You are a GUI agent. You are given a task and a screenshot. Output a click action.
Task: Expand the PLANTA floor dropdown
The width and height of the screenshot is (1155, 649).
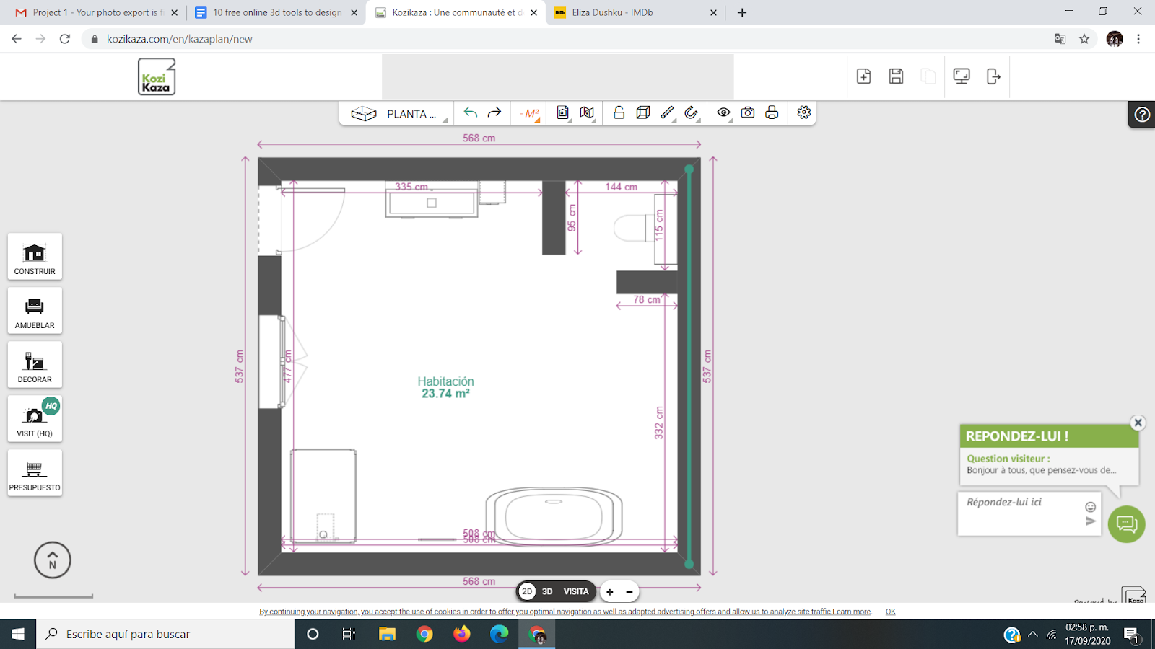click(396, 114)
